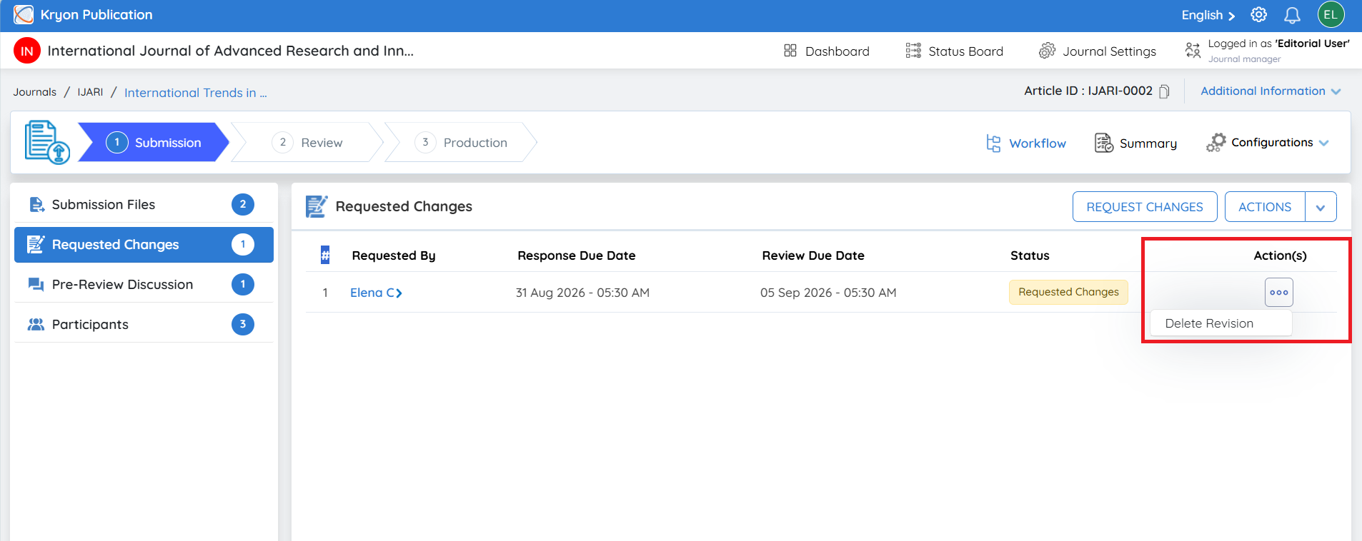Click the REQUEST CHANGES button
This screenshot has height=541, width=1362.
[1145, 207]
